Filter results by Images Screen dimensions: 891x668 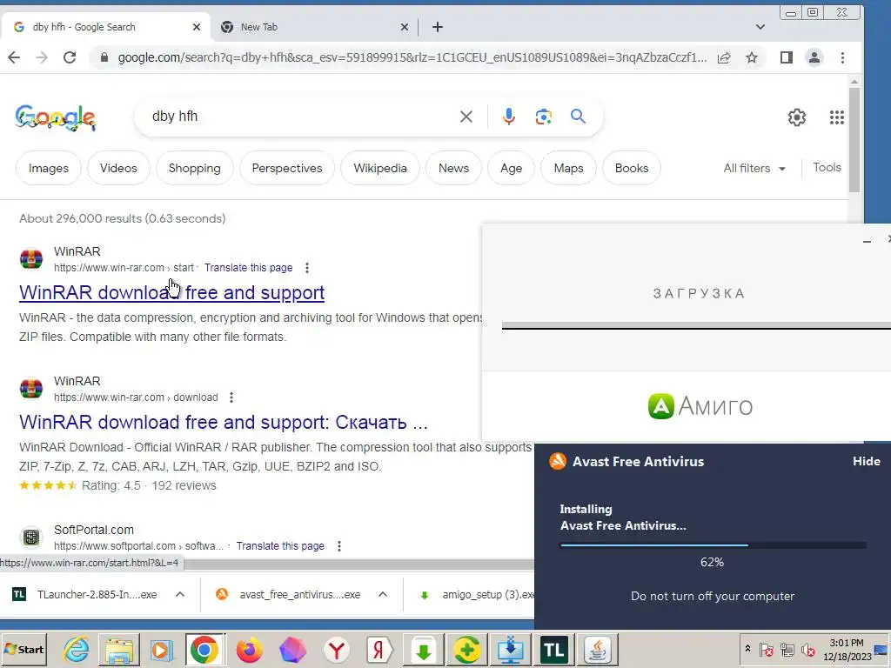[x=49, y=168]
